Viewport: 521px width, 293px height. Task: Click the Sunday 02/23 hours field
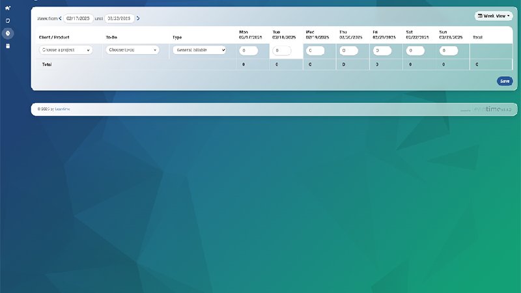pos(449,51)
